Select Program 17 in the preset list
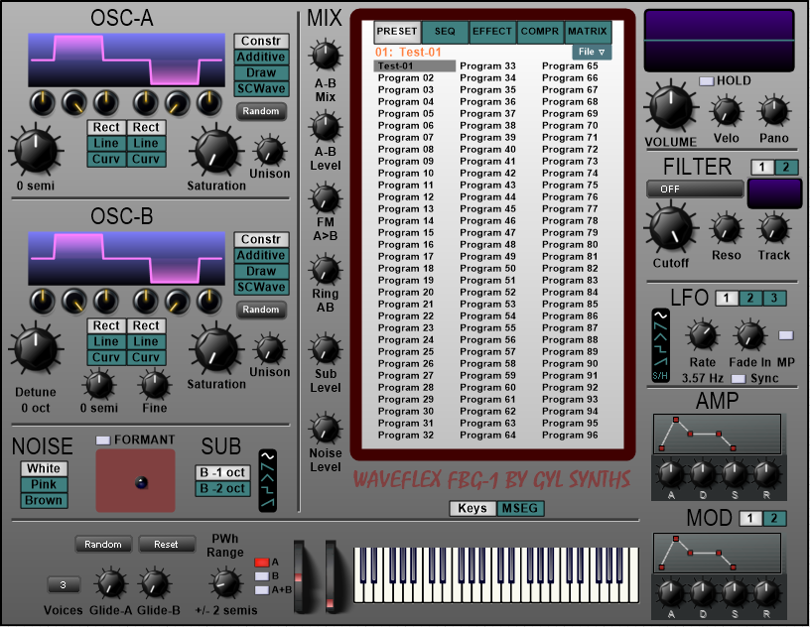The image size is (810, 627). (406, 256)
